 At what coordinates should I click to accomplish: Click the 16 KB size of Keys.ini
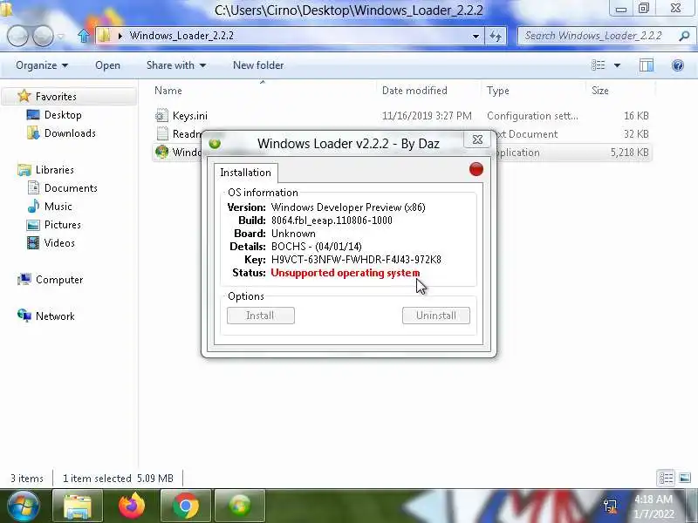(x=636, y=116)
